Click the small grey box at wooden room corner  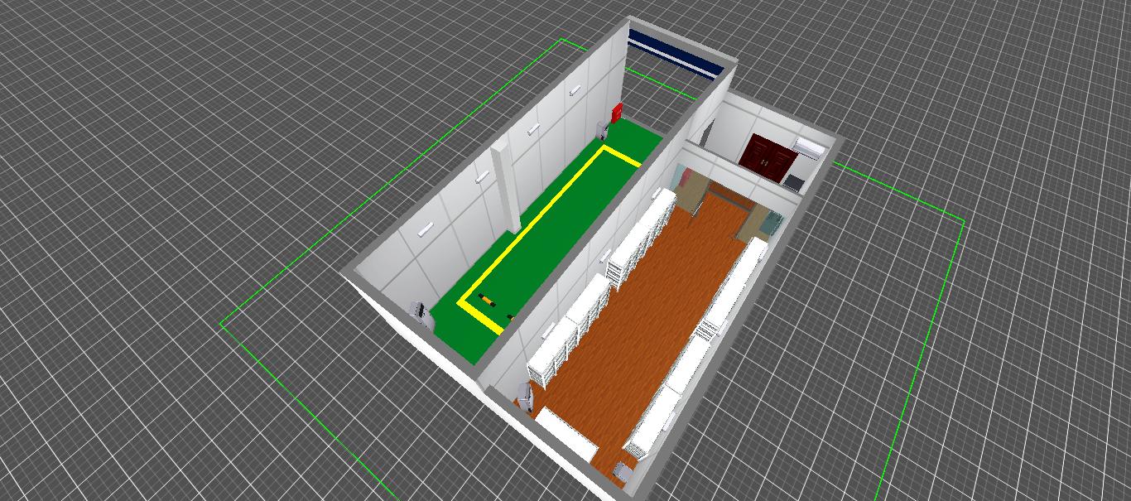click(x=623, y=472)
